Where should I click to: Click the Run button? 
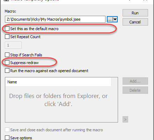[135, 13]
